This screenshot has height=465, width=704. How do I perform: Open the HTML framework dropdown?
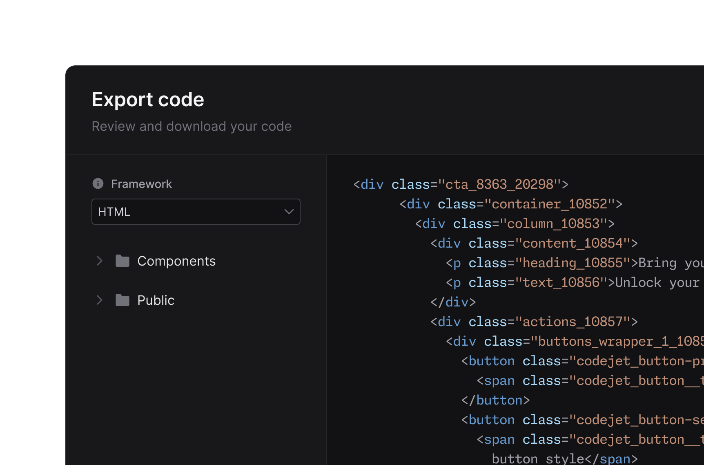pyautogui.click(x=196, y=212)
